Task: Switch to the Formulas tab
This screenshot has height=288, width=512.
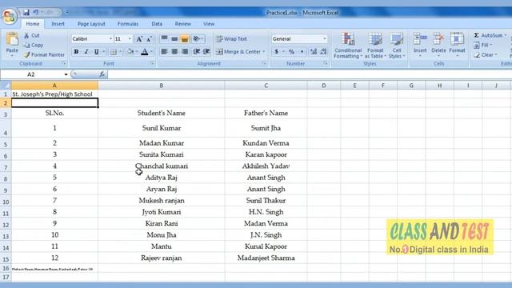Action: click(x=128, y=24)
